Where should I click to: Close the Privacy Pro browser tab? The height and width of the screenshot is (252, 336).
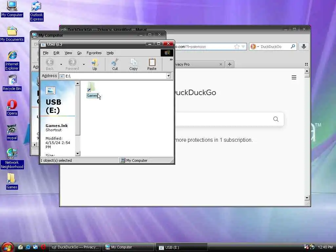(x=221, y=64)
